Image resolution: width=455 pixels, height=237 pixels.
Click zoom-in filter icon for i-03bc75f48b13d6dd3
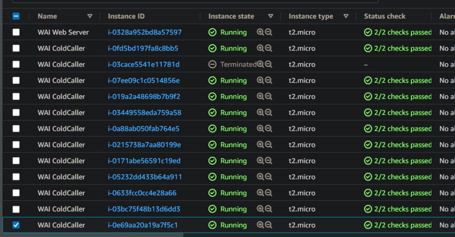pyautogui.click(x=260, y=209)
